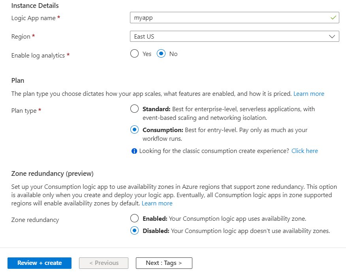Click the green checkmark in Logic App name
Viewport: 346px width, 272px height.
coord(334,18)
